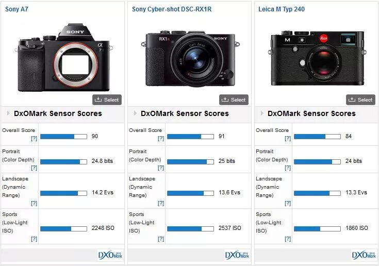Click the RX1R low-light ISO score bar

click(190, 228)
